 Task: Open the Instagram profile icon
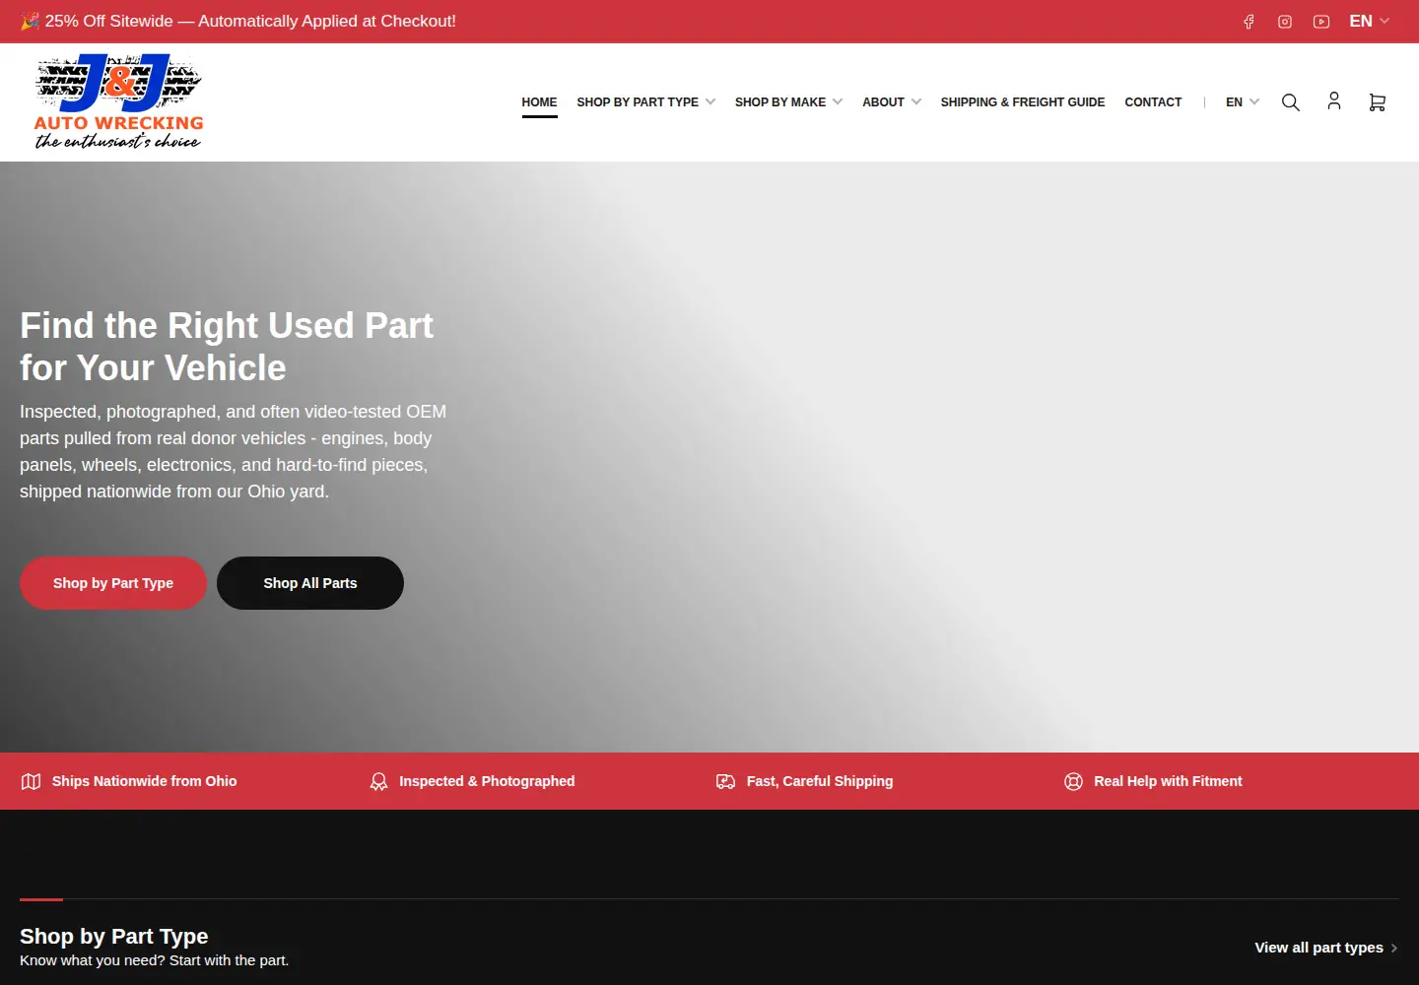click(1285, 22)
